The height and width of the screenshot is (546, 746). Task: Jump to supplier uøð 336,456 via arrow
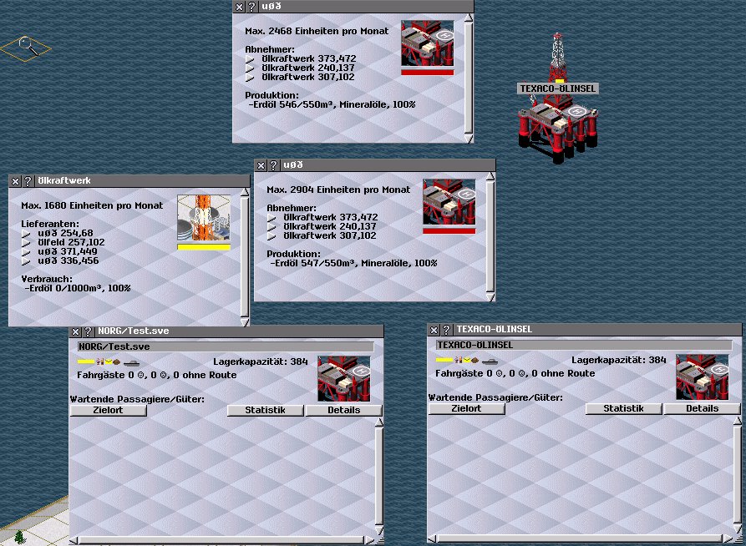click(x=25, y=261)
